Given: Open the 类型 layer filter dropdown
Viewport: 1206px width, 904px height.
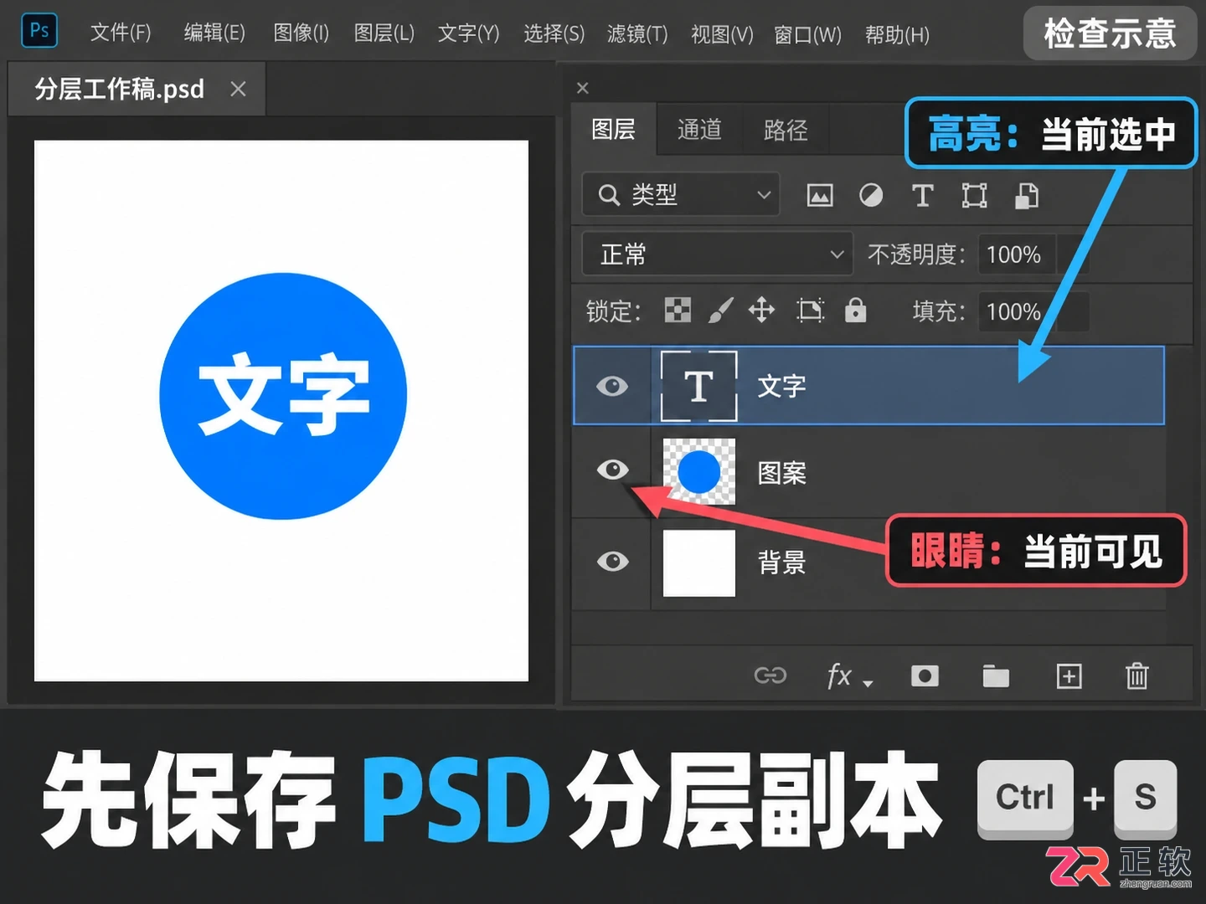Looking at the screenshot, I should pos(681,195).
